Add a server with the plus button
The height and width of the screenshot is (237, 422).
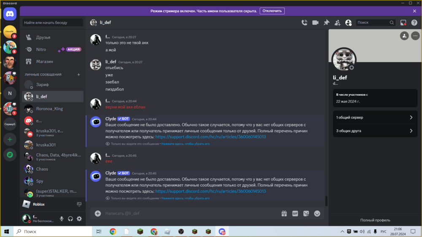pos(10,139)
